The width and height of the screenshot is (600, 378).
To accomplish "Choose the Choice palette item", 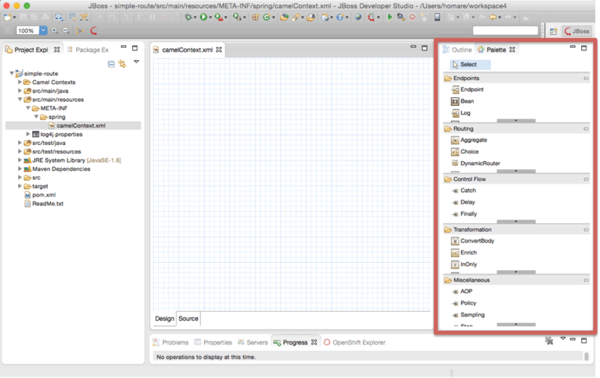I will tap(465, 152).
